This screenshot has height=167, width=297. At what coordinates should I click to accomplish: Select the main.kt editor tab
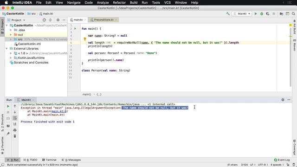(x=78, y=19)
